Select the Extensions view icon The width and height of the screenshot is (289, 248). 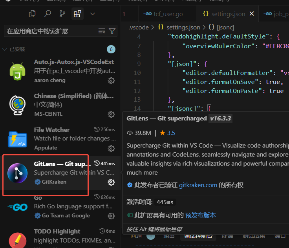pyautogui.click(x=77, y=14)
